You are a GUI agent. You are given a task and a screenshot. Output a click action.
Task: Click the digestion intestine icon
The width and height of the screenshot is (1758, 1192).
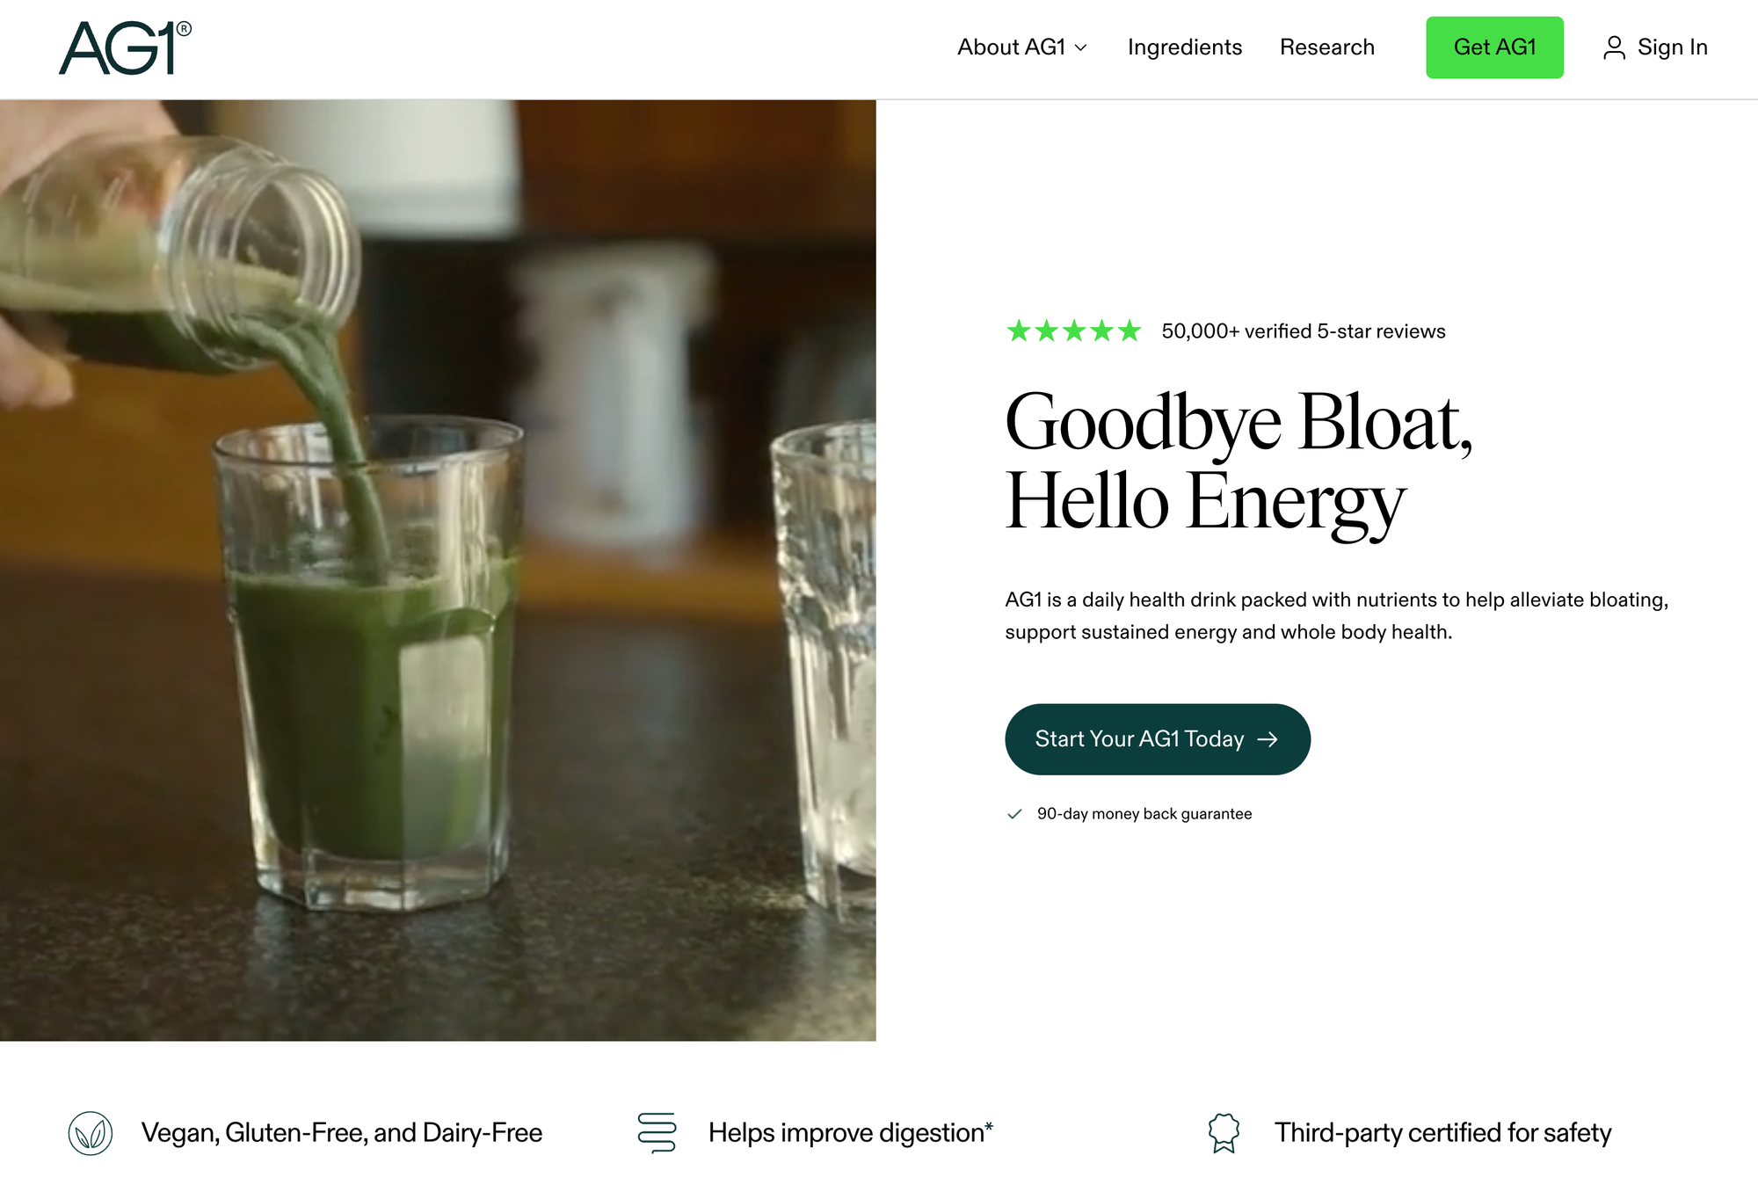click(x=657, y=1132)
